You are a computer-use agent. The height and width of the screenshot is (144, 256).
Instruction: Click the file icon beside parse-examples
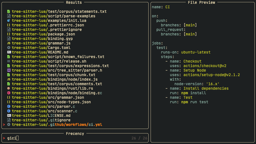[x=9, y=16]
